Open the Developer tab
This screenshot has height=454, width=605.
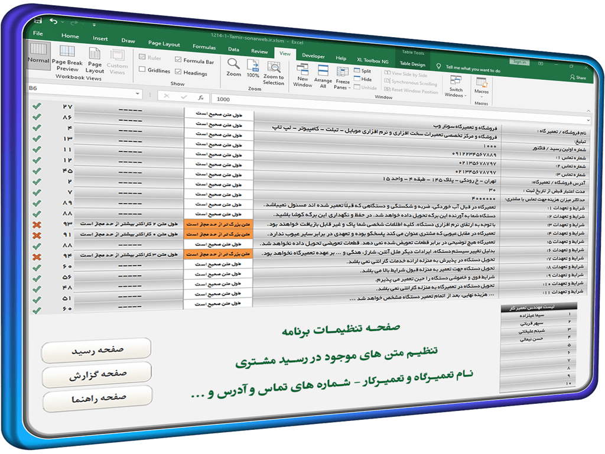[313, 56]
